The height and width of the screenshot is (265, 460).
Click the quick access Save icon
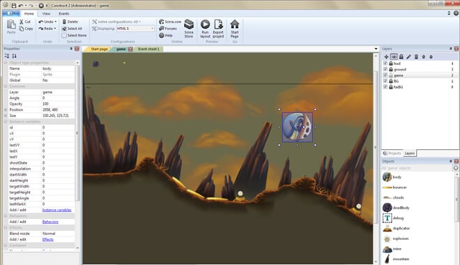click(x=14, y=6)
